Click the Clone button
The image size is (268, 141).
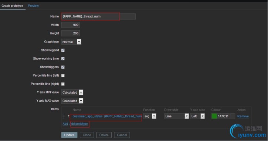(x=87, y=135)
